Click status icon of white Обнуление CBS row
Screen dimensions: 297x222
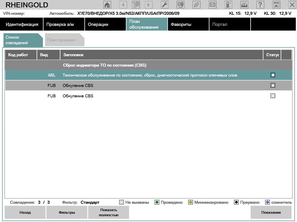[273, 96]
